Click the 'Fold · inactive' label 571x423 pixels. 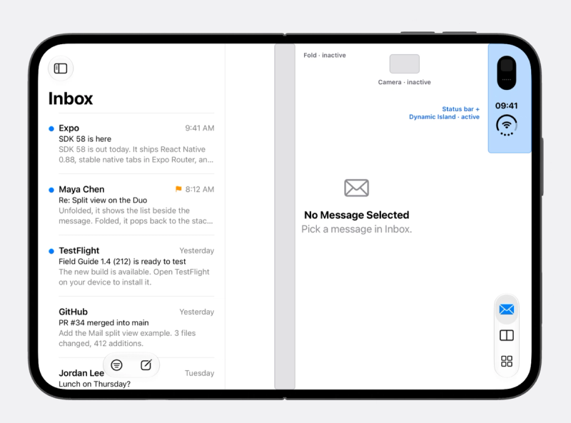tap(325, 56)
